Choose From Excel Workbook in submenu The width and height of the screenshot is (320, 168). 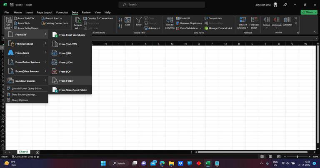click(x=70, y=35)
